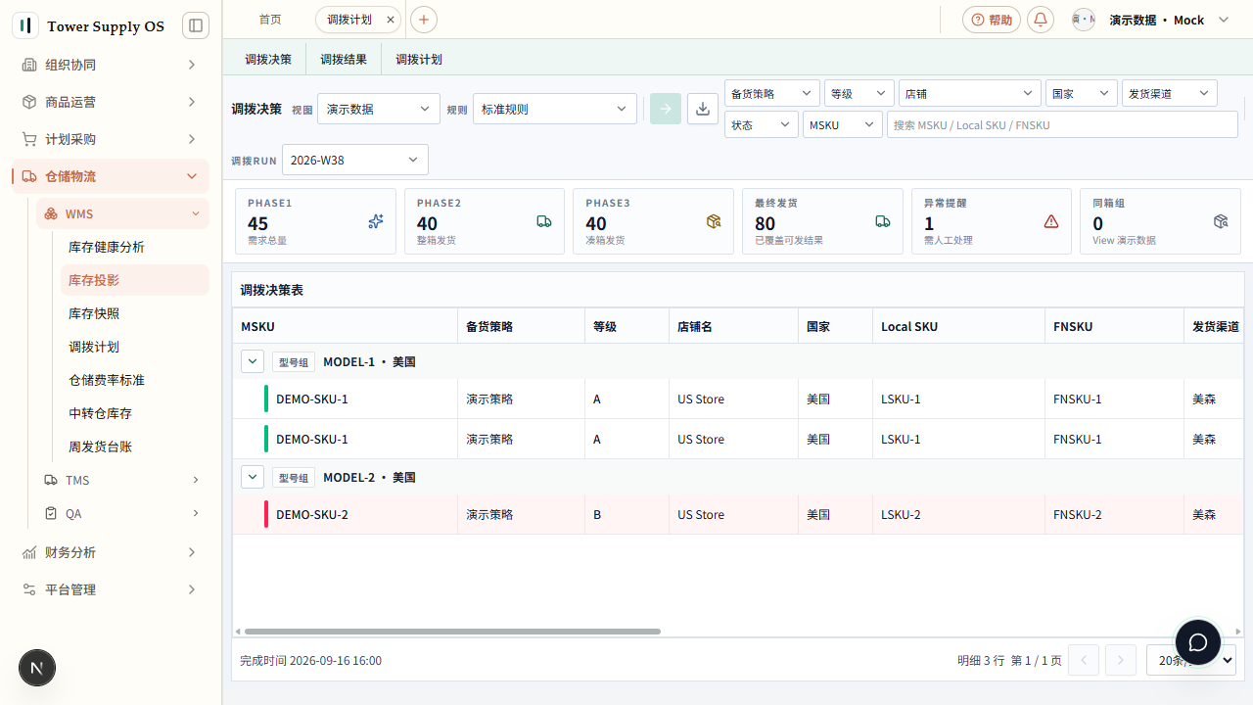
Task: Open the notifications bell
Action: click(x=1041, y=20)
